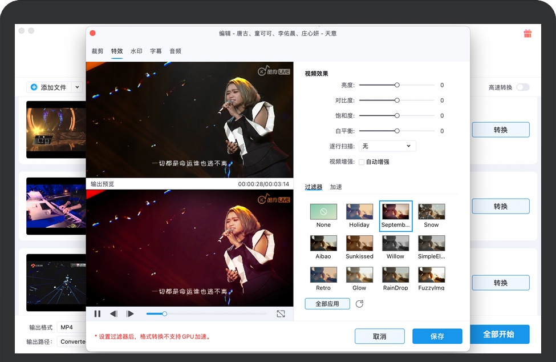Close the edit dialog with red button
Image resolution: width=556 pixels, height=362 pixels.
(92, 33)
